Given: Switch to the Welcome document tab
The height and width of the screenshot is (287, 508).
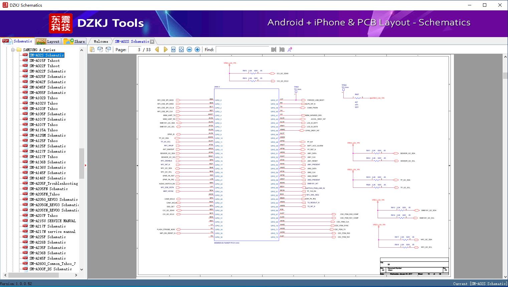Looking at the screenshot, I should 101,41.
